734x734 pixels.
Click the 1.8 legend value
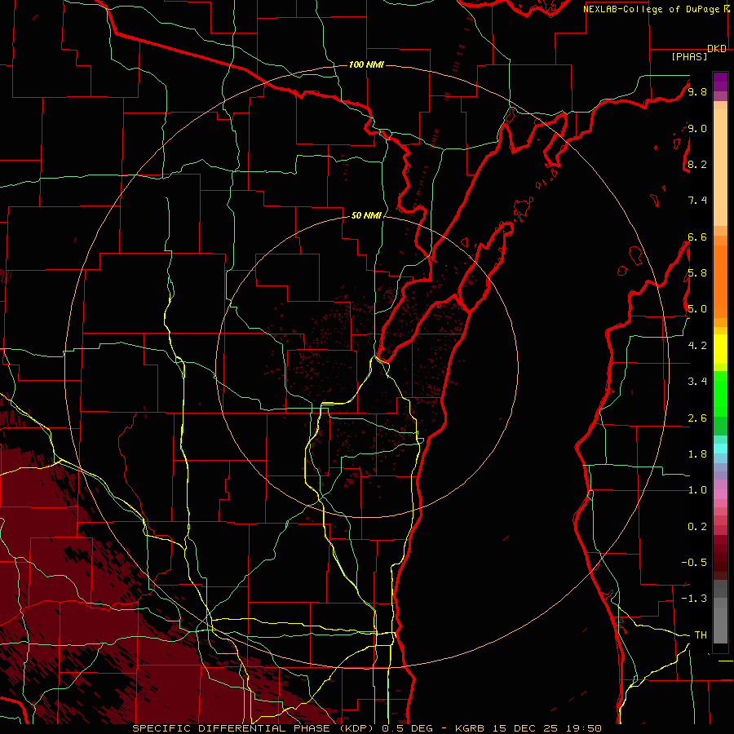[x=697, y=454]
